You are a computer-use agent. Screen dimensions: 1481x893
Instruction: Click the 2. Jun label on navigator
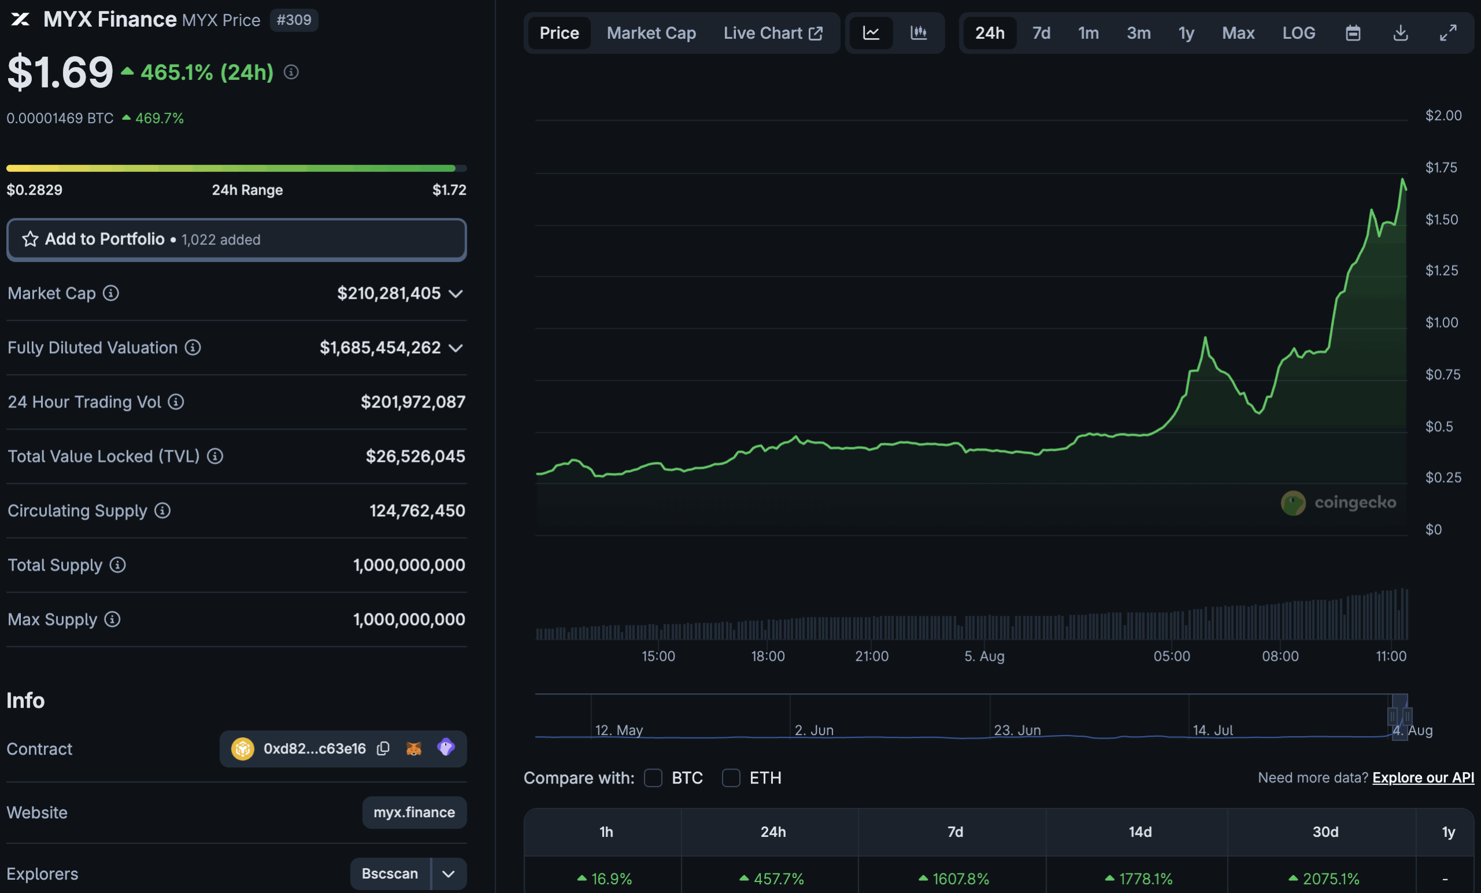(814, 730)
